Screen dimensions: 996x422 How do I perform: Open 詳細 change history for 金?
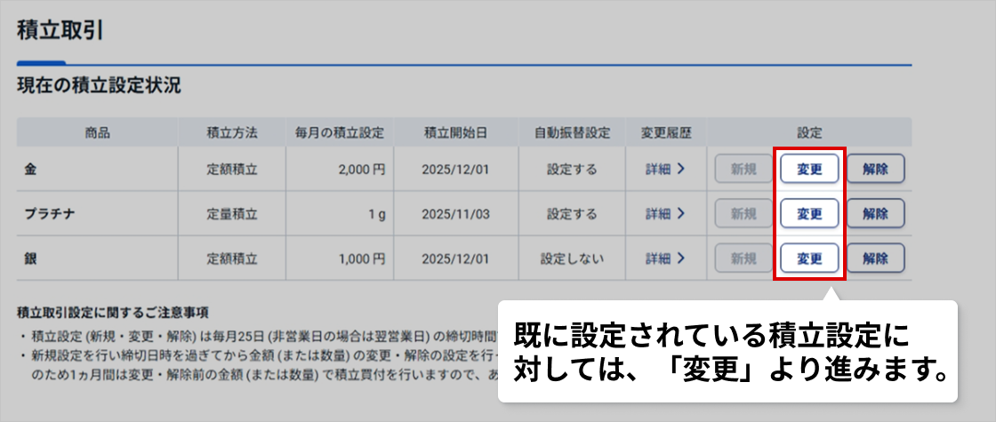[665, 169]
